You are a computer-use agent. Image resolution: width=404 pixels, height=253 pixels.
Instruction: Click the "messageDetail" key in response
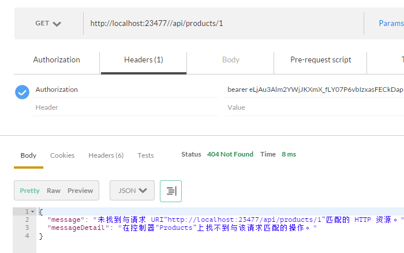pos(78,228)
